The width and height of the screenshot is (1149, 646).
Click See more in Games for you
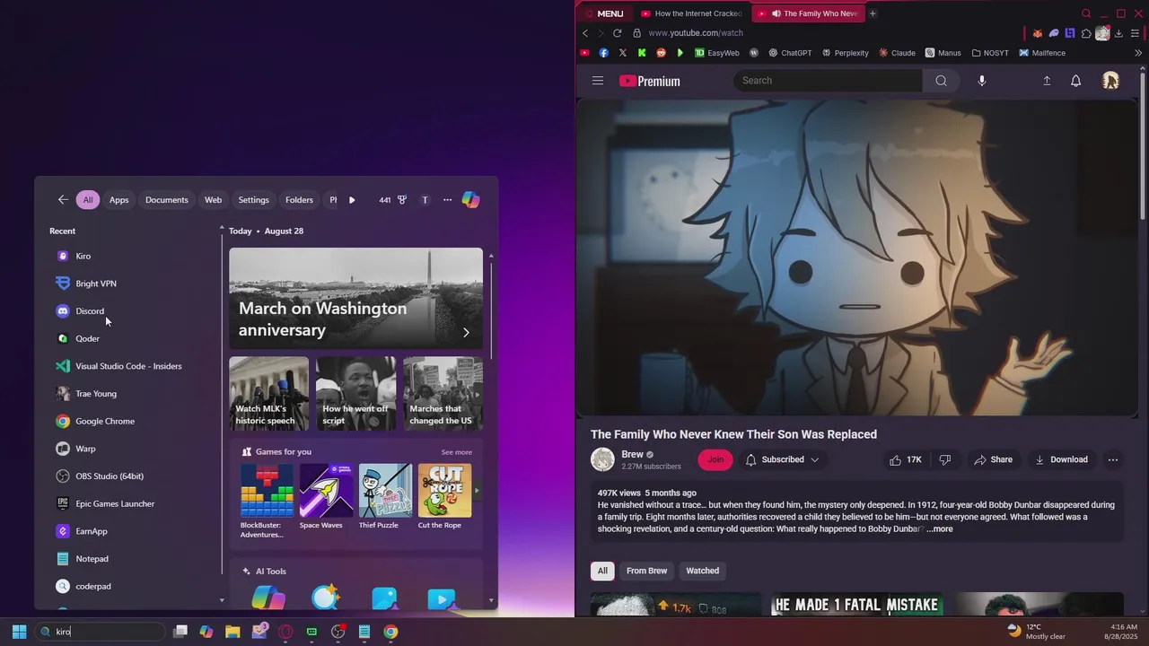(456, 452)
